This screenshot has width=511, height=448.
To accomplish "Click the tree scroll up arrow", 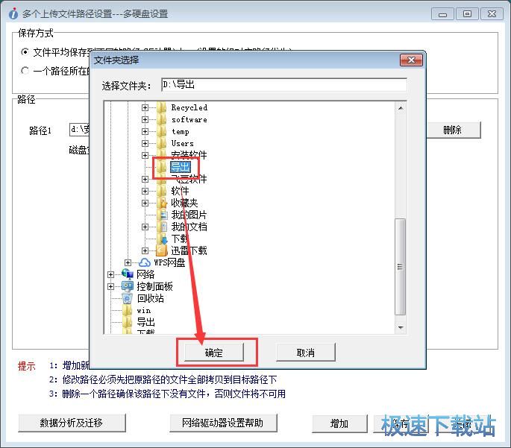I will pyautogui.click(x=401, y=108).
